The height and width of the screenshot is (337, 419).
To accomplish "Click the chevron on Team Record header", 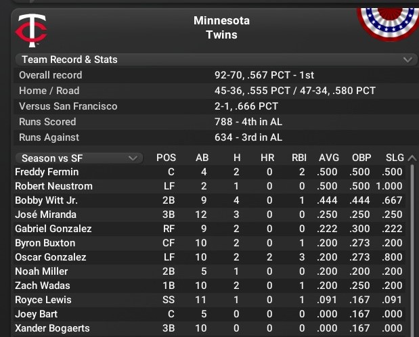I will click(x=407, y=60).
